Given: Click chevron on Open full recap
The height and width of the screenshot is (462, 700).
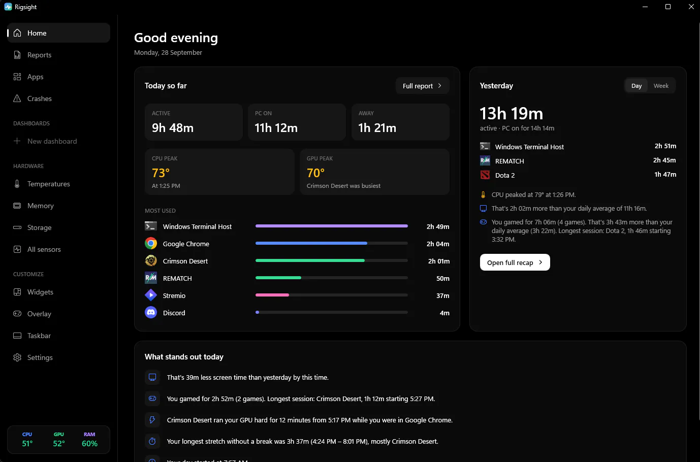Looking at the screenshot, I should [540, 262].
